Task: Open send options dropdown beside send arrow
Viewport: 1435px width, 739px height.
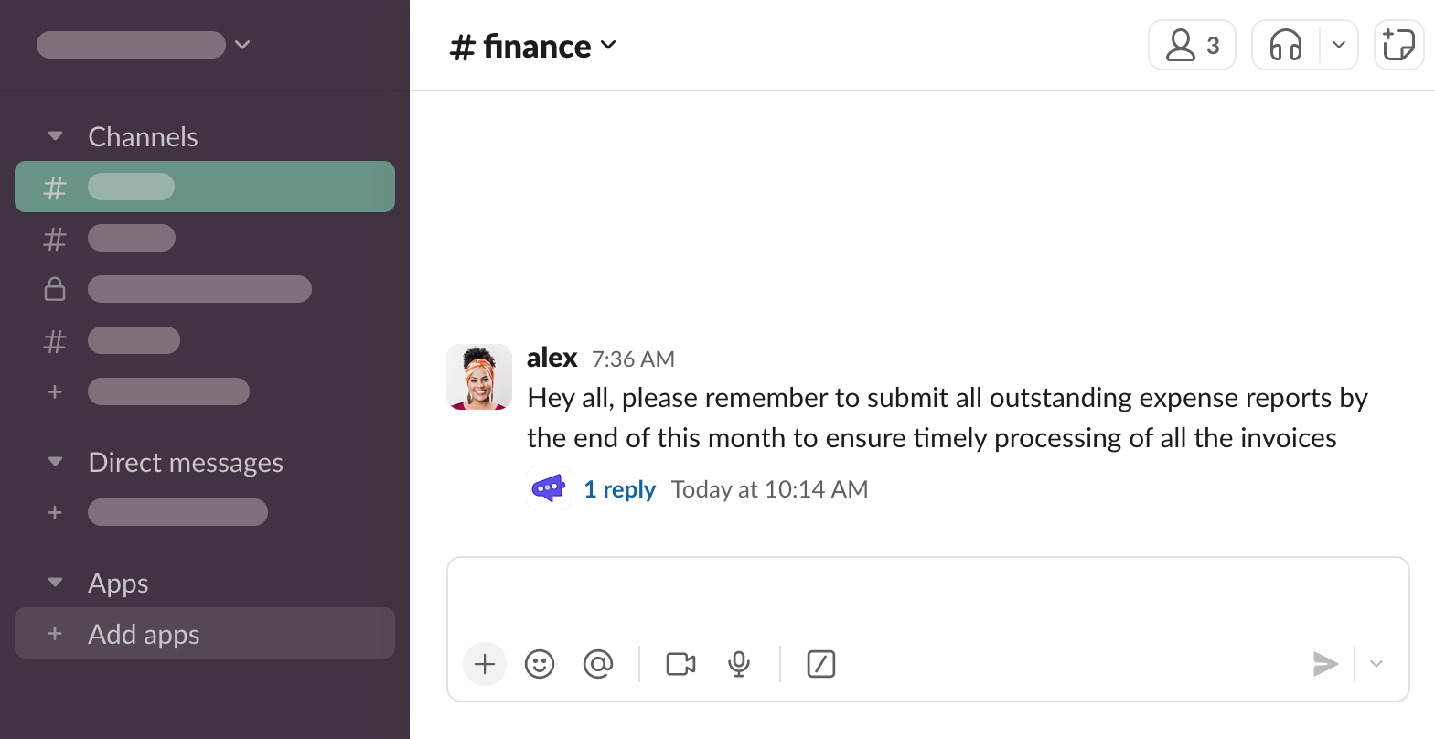Action: (x=1376, y=664)
